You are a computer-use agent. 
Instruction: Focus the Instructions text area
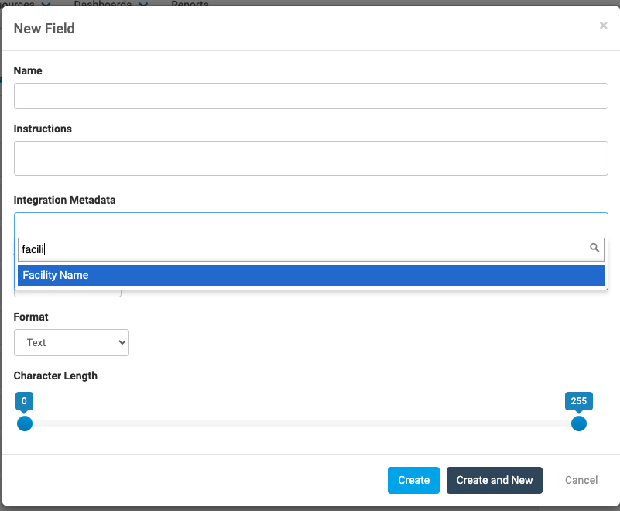(311, 158)
